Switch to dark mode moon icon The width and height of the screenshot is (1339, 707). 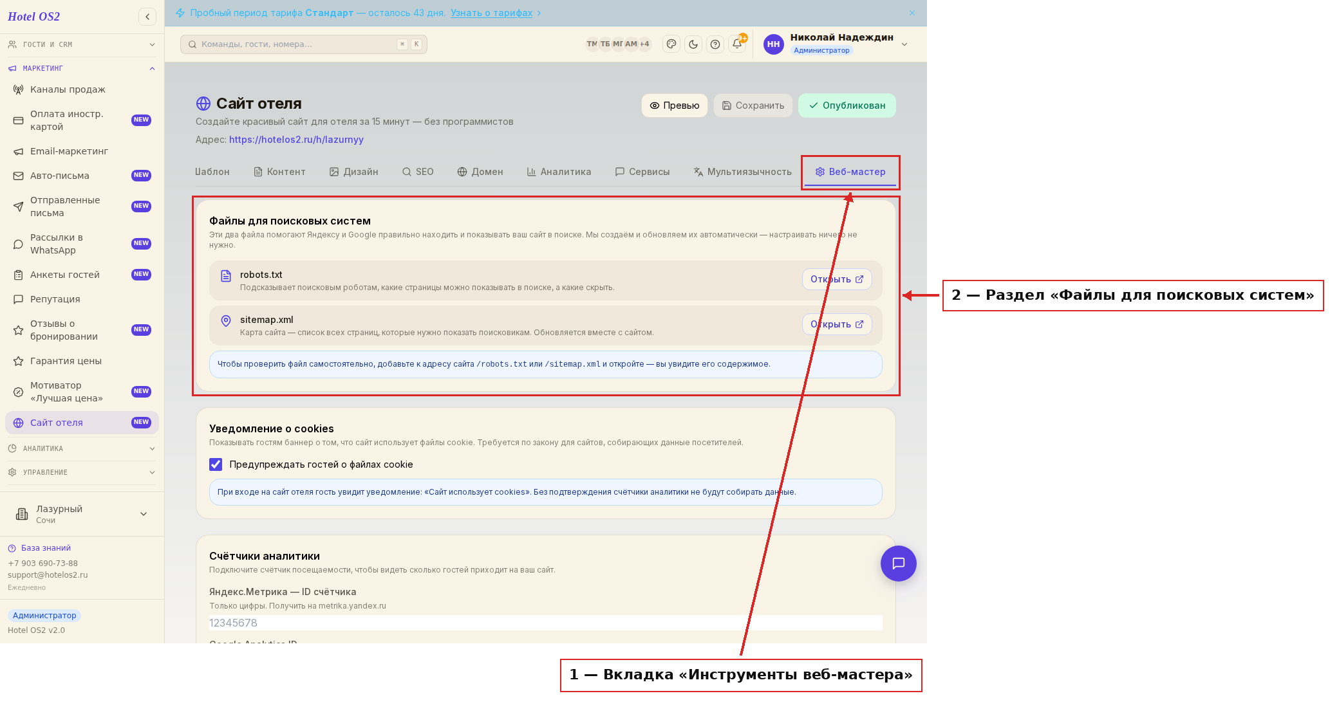pos(693,44)
